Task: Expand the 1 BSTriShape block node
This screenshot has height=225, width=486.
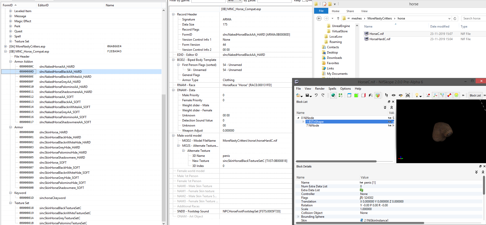Action: [303, 122]
